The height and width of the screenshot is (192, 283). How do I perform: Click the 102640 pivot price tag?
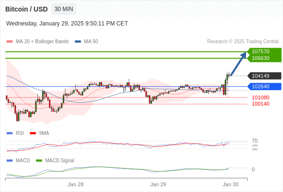(x=264, y=86)
